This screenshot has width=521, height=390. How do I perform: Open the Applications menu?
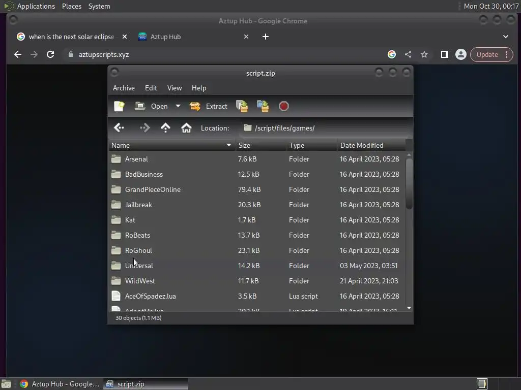pos(36,6)
